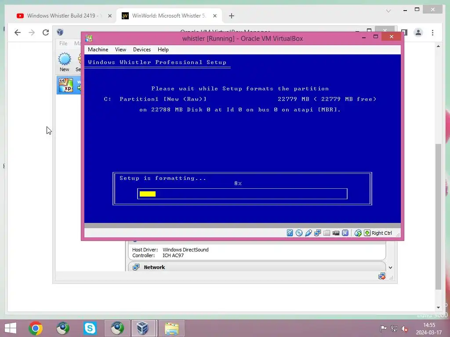Click the muted volume tray icon
450x337 pixels.
(405, 329)
